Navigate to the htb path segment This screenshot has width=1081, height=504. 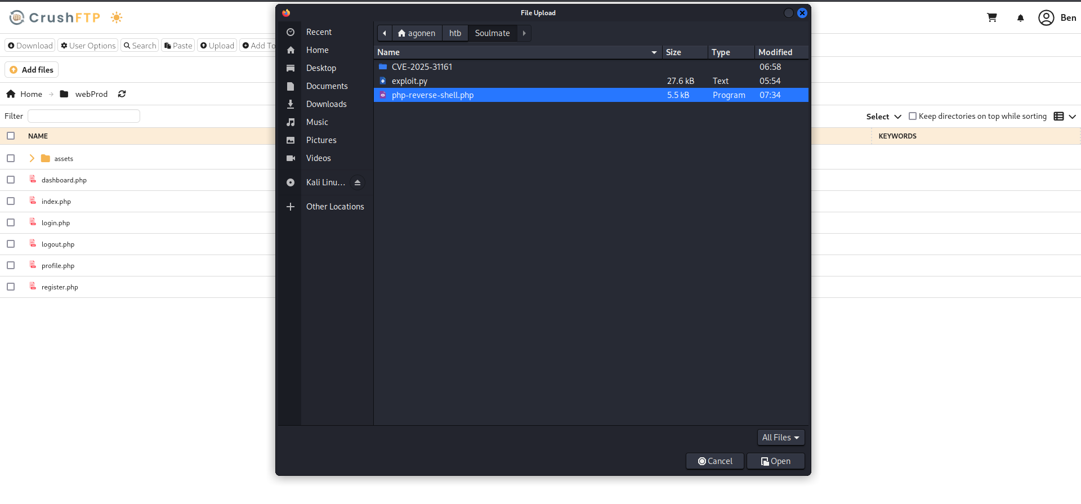click(455, 33)
